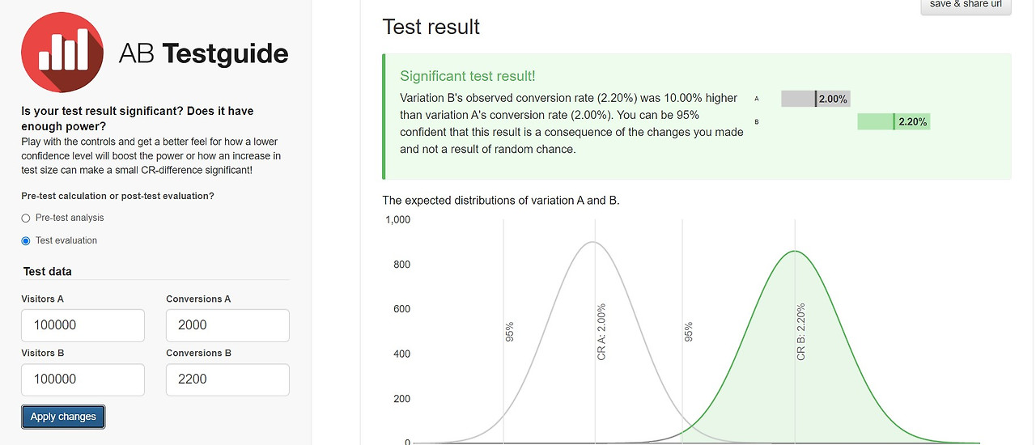Select the Pre-test analysis radio button
Viewport: 1036px width, 445px height.
click(x=26, y=218)
